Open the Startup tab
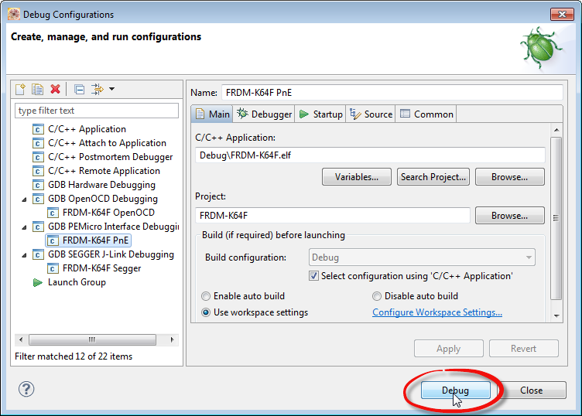The image size is (582, 416). click(321, 114)
